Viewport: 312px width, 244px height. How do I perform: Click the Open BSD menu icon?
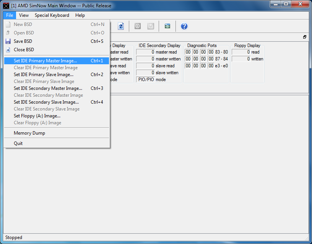tap(8, 33)
